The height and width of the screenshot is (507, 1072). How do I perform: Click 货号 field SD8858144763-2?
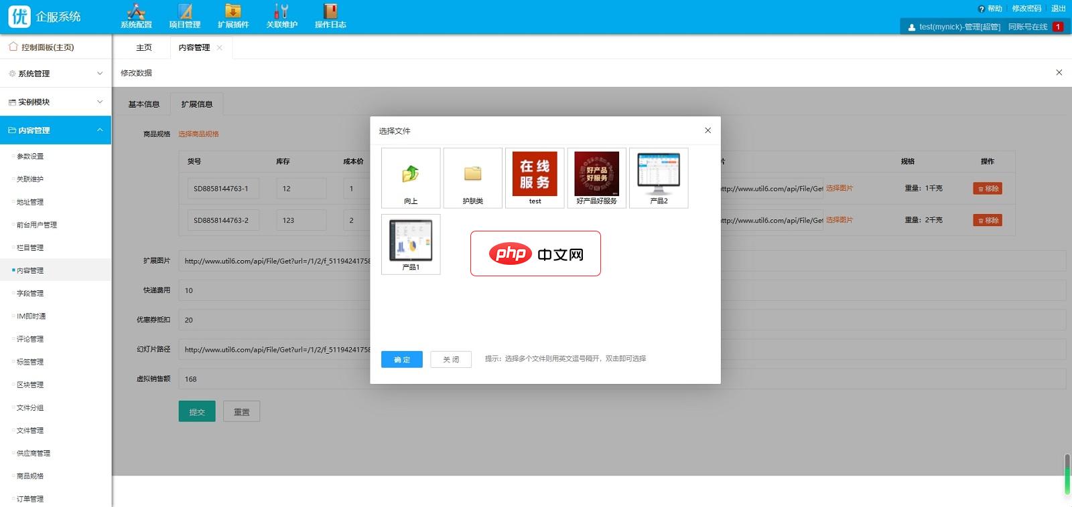pos(222,220)
